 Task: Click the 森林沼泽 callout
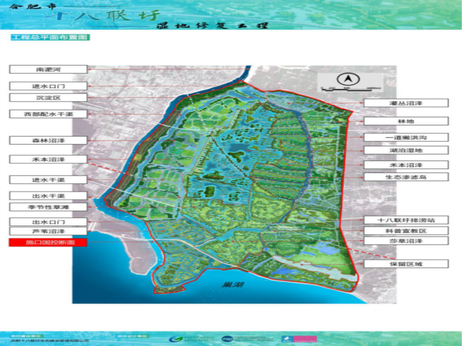pos(48,140)
